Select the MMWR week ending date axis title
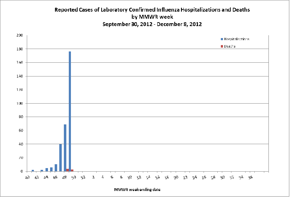The width and height of the screenshot is (290, 197). 137,190
